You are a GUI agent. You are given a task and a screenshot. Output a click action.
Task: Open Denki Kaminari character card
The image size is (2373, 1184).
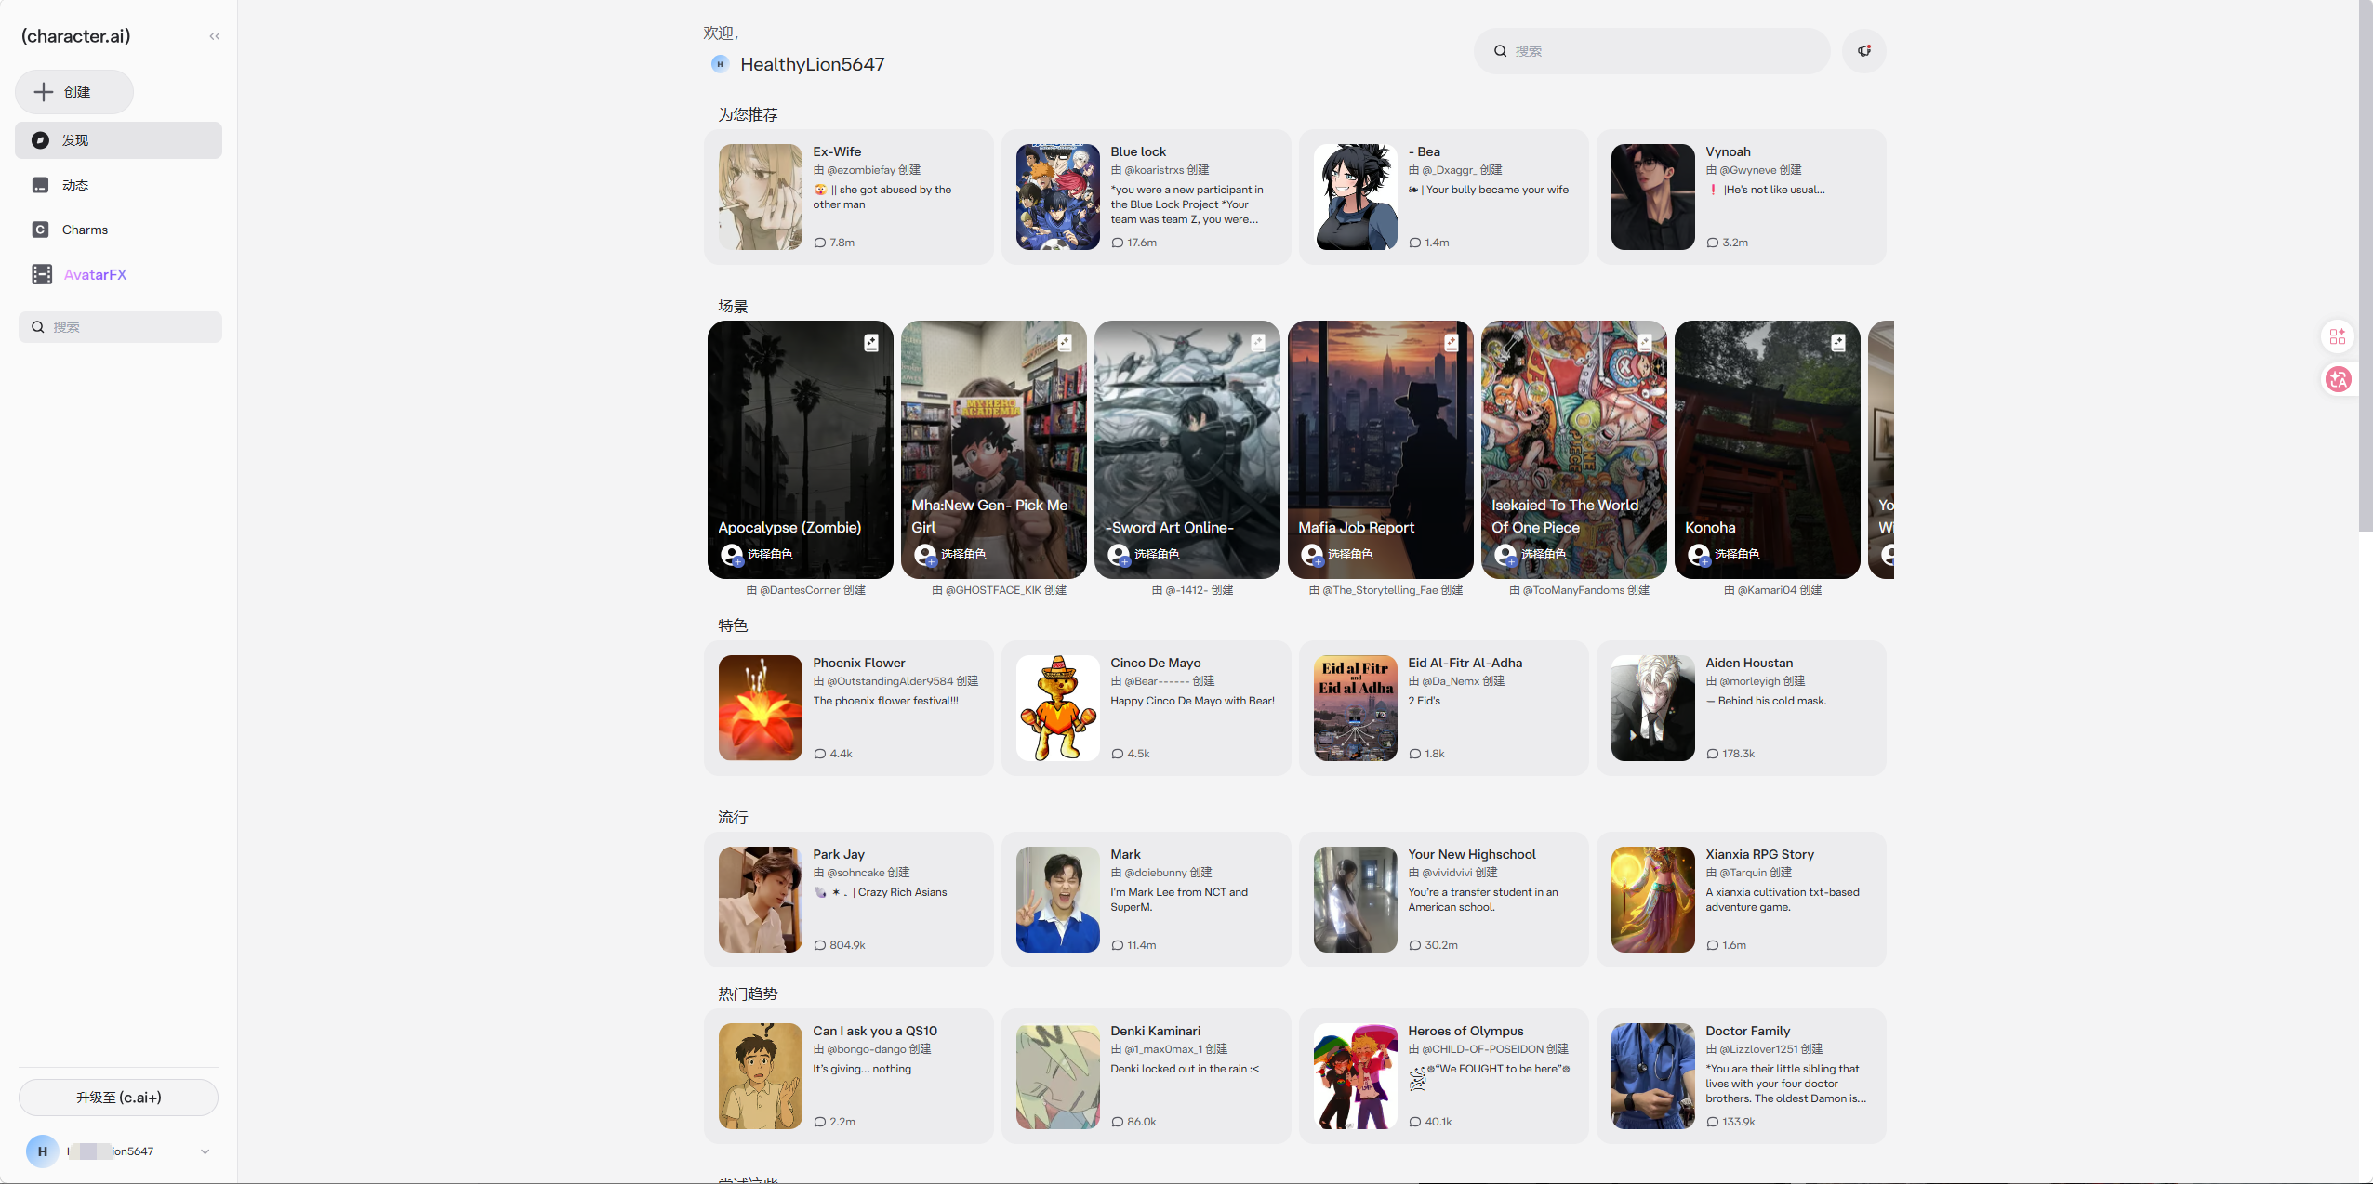point(1147,1076)
